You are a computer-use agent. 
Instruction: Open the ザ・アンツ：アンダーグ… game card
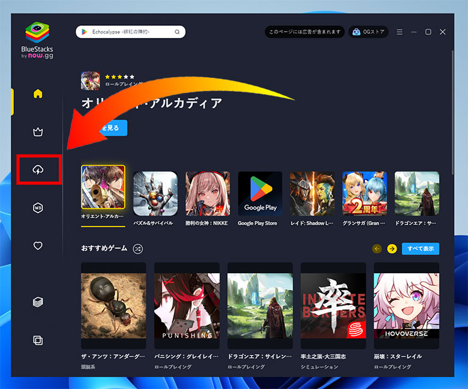point(113,306)
